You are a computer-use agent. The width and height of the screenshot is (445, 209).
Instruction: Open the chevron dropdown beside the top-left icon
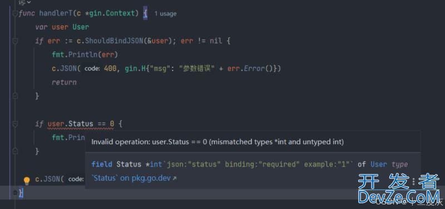(29, 2)
